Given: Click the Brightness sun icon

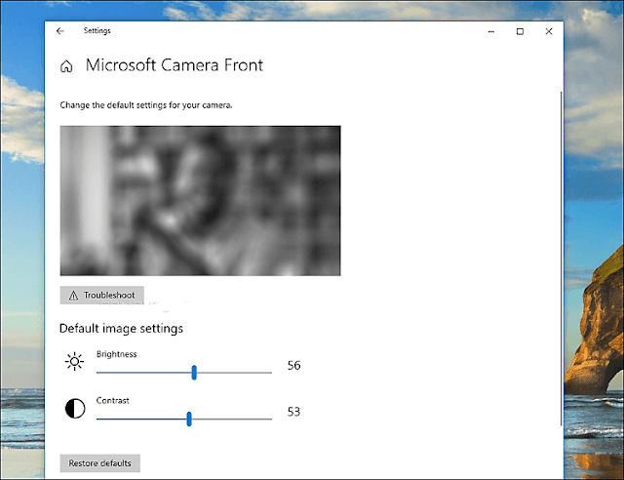Looking at the screenshot, I should click(x=74, y=362).
